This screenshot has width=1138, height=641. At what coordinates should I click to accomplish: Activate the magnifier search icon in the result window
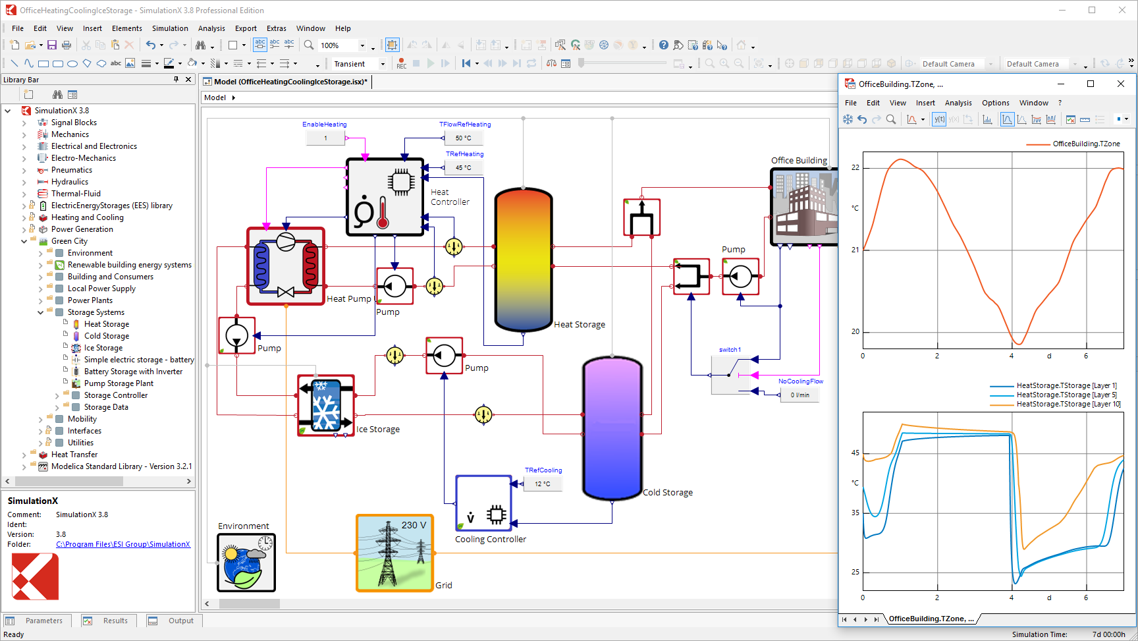point(891,119)
